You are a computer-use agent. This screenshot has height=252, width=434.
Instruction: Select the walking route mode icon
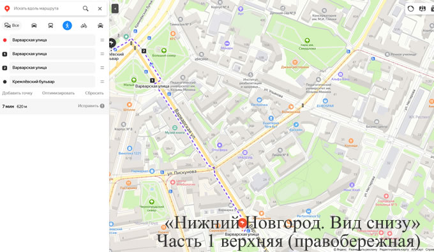pos(67,26)
